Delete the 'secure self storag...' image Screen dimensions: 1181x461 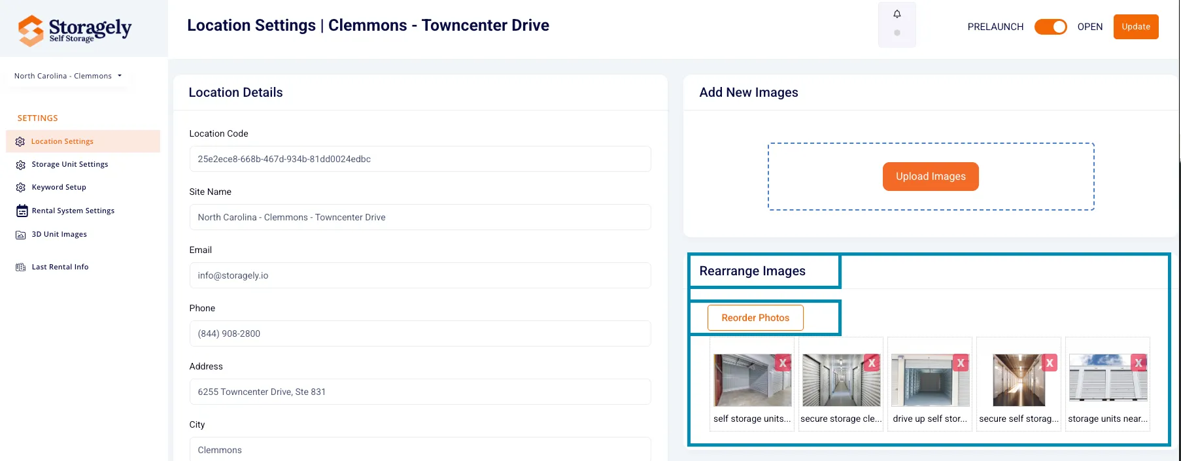point(1050,363)
